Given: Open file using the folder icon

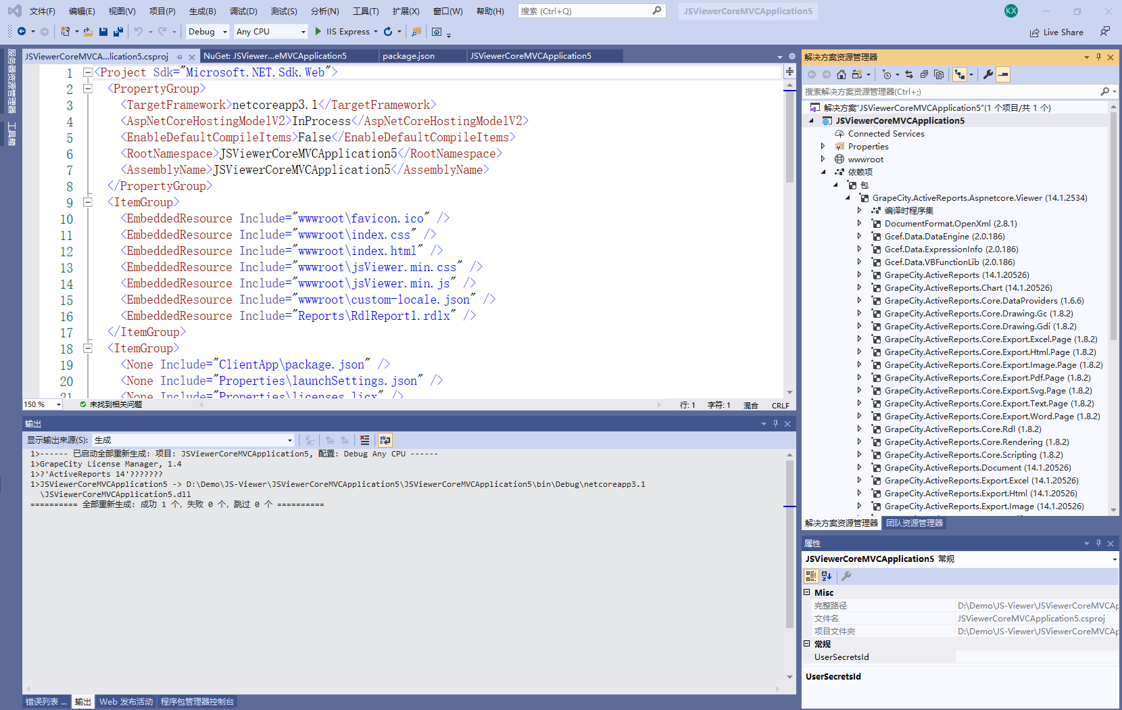Looking at the screenshot, I should (88, 32).
